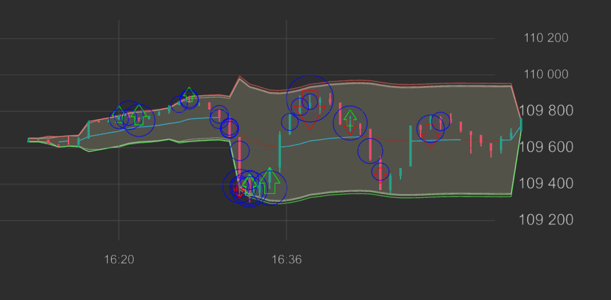611x300 pixels.
Task: Click the rightmost red down-arrow signal marker
Action: coord(431,135)
